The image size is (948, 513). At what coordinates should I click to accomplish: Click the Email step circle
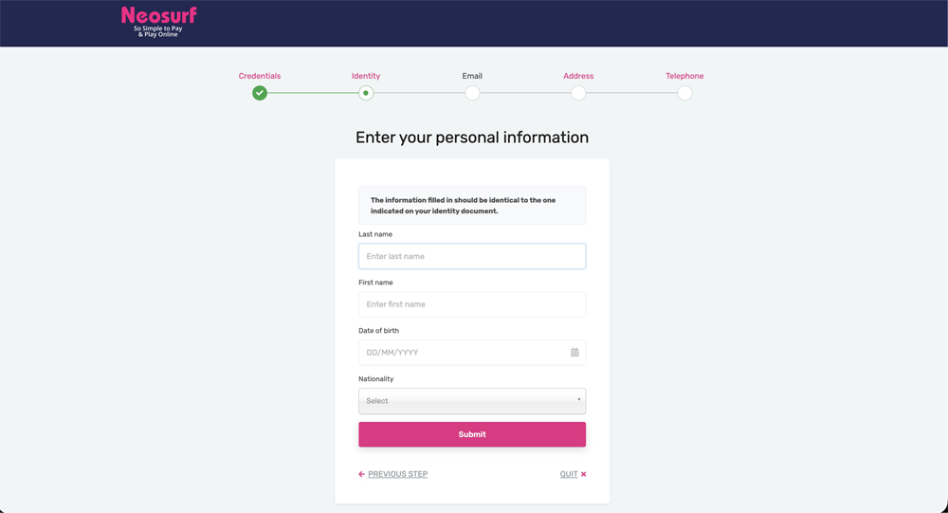click(x=472, y=93)
